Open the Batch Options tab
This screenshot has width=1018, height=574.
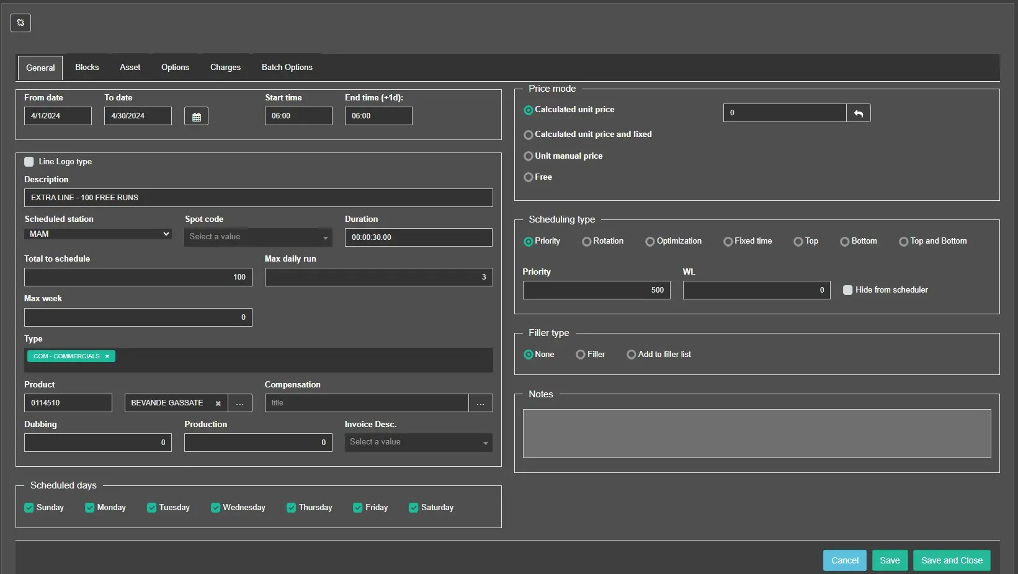pyautogui.click(x=287, y=68)
